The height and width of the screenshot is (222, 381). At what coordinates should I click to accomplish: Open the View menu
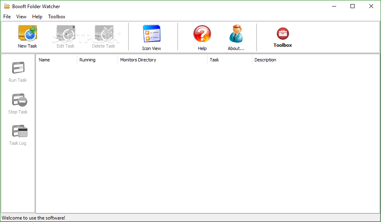point(22,17)
